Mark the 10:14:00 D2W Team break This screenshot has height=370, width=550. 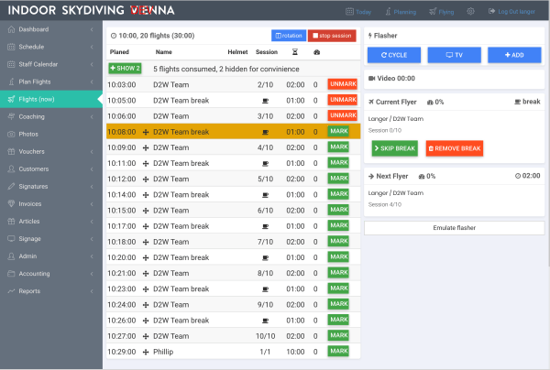tap(338, 194)
